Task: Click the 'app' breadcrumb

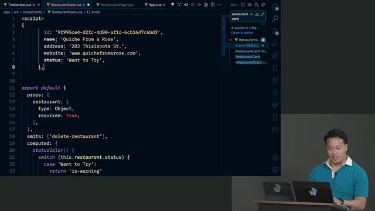Action: point(6,12)
